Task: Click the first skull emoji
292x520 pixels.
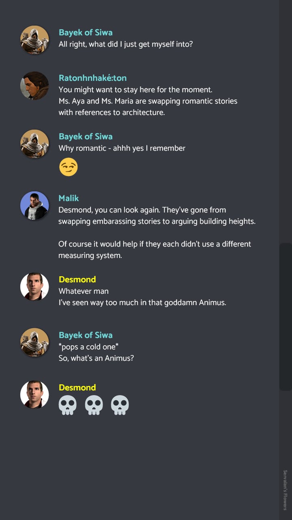Action: click(x=68, y=405)
